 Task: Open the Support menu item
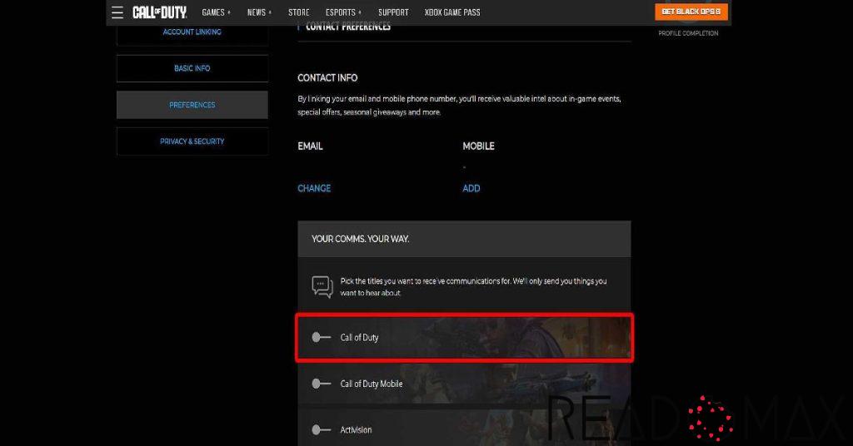pos(393,12)
